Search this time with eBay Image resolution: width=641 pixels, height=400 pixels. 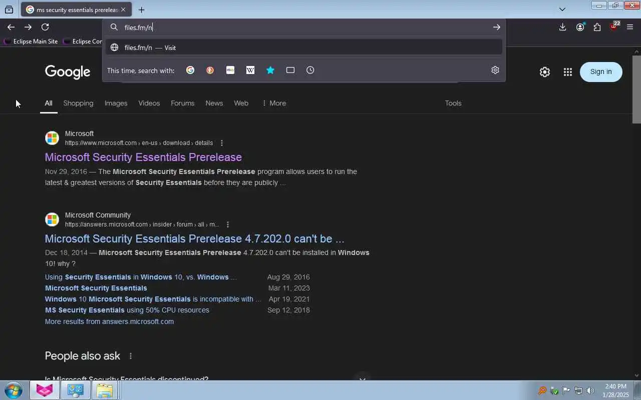230,70
